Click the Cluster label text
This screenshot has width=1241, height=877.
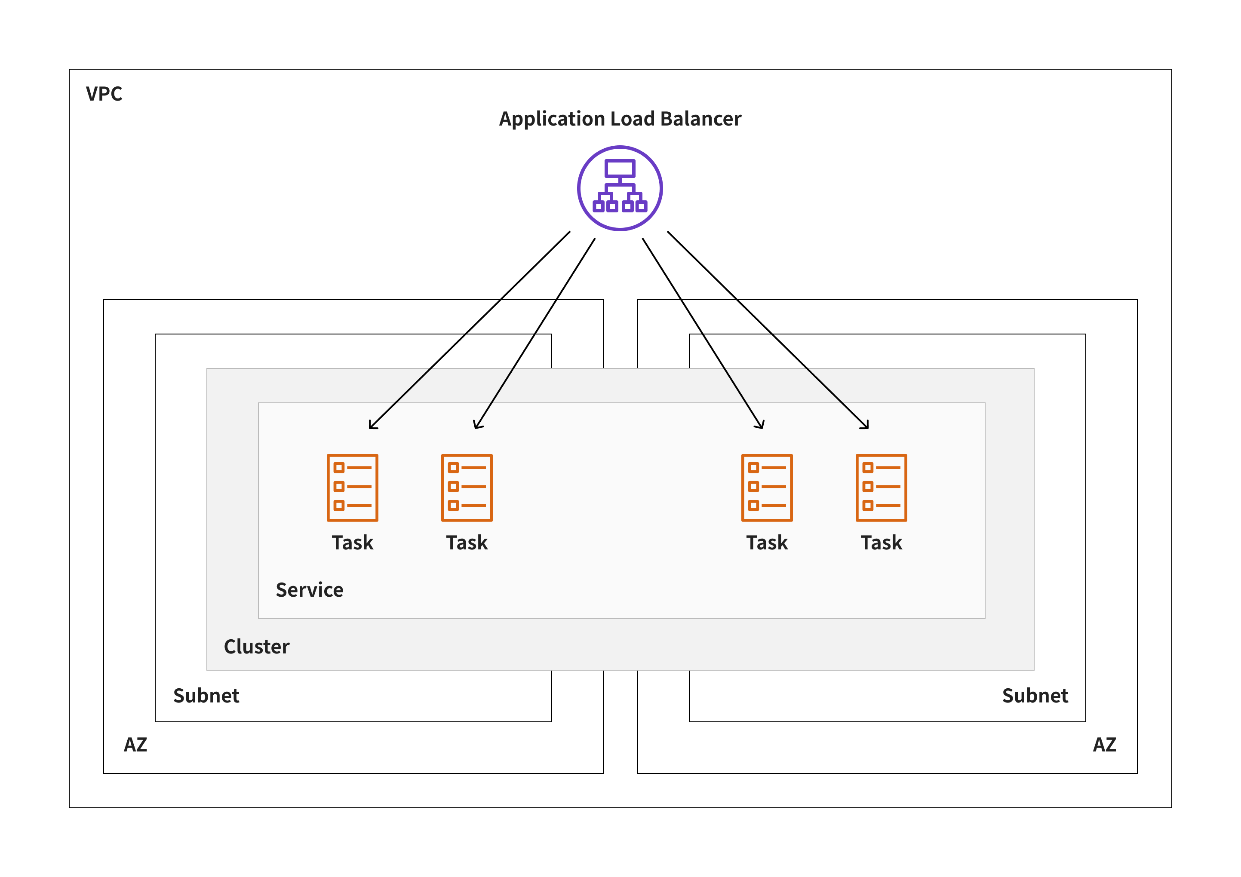pyautogui.click(x=256, y=646)
